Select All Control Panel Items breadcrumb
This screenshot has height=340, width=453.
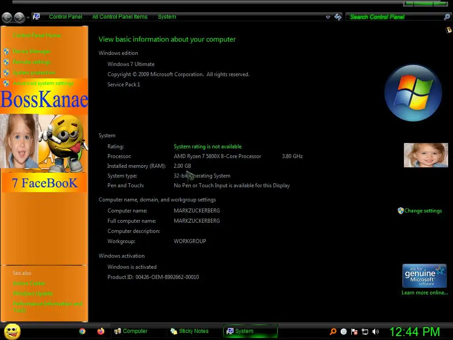click(119, 17)
